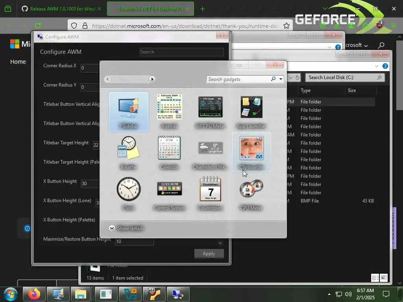The height and width of the screenshot is (302, 403).
Task: Open Firefox from taskbar
Action: (34, 294)
